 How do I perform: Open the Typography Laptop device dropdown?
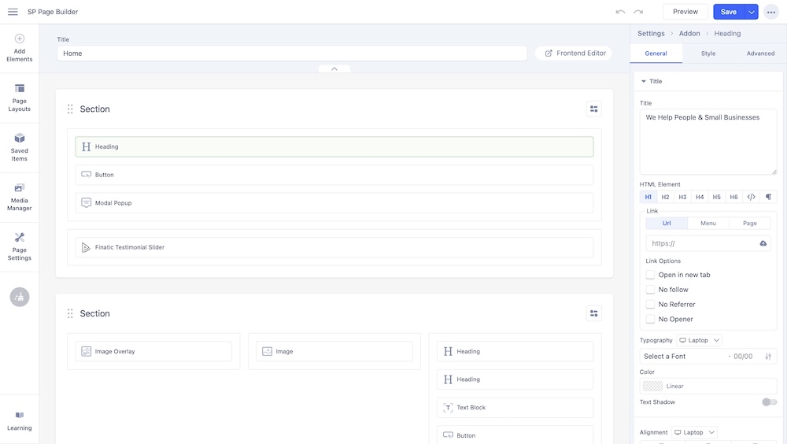(699, 340)
